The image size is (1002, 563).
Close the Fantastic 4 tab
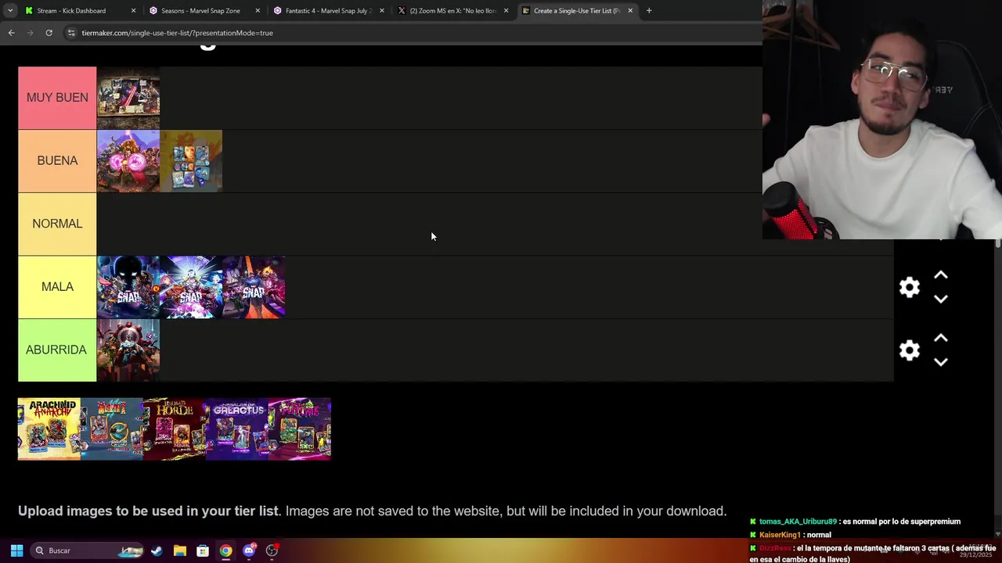click(x=382, y=11)
